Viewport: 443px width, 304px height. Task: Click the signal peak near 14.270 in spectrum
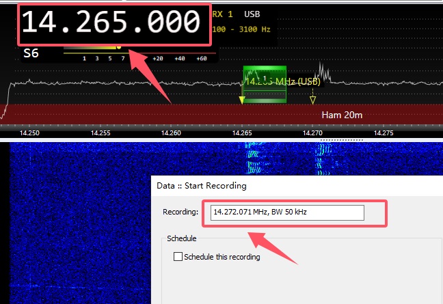pyautogui.click(x=322, y=71)
